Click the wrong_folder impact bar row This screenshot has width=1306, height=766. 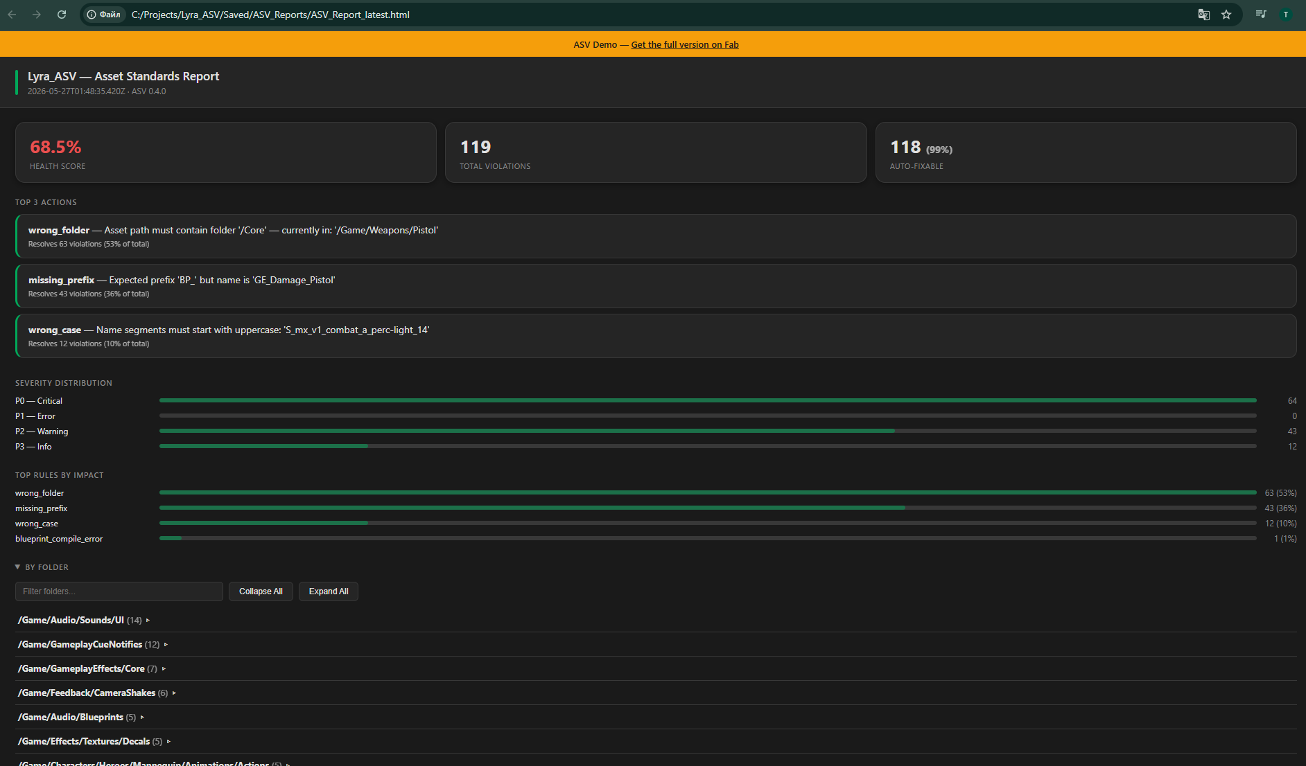[656, 492]
